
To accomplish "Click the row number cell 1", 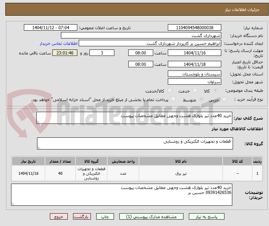I will (x=257, y=173).
